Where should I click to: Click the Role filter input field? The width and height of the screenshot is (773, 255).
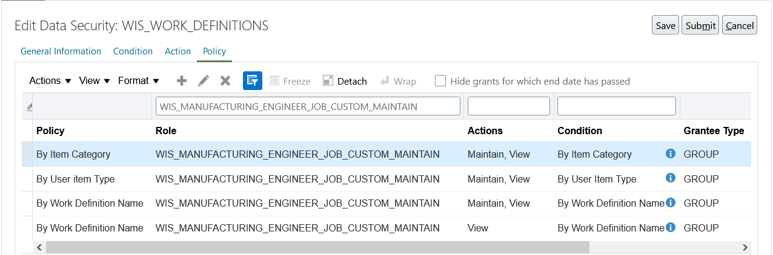(308, 106)
